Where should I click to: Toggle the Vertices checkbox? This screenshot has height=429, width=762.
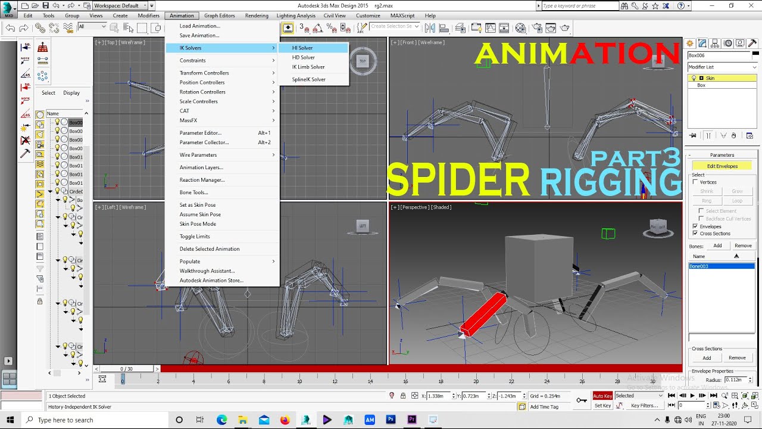695,182
